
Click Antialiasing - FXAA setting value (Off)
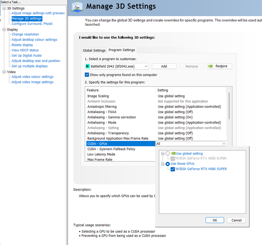(175, 112)
